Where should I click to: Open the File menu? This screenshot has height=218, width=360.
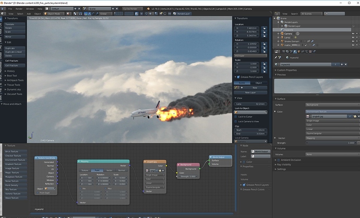coord(10,9)
